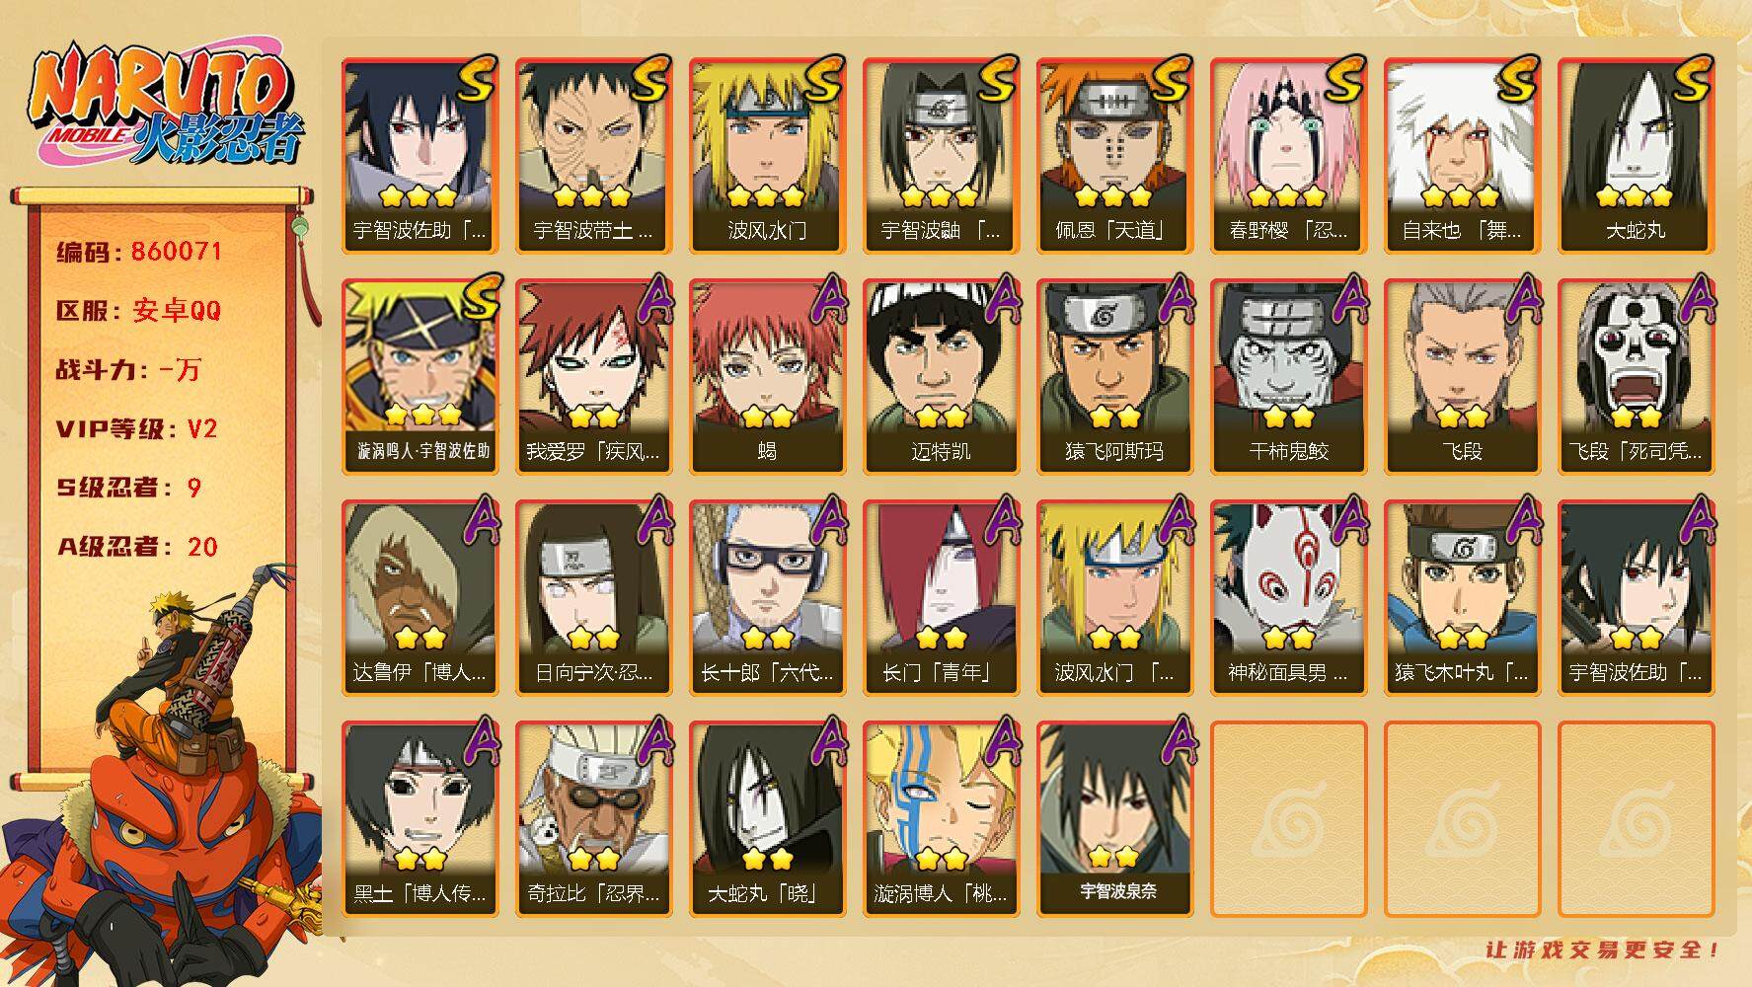Click the S级忍者 count line
1752x987 pixels.
128,488
